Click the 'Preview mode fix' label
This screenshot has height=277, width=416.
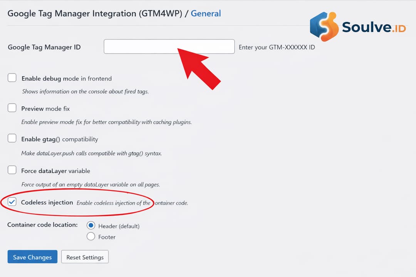click(x=45, y=108)
